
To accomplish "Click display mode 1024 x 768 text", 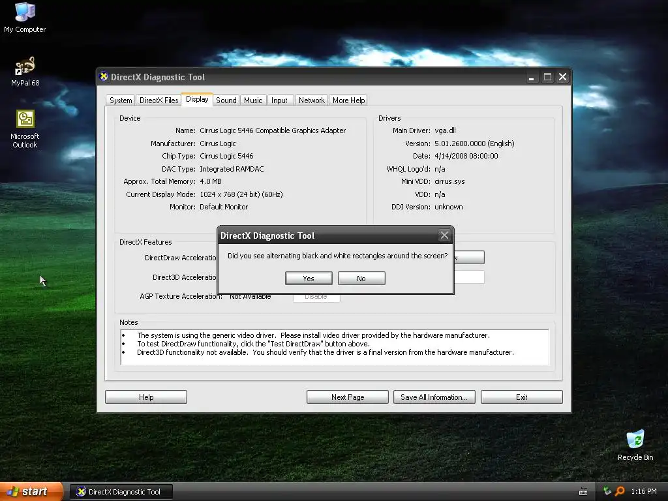I will (x=241, y=194).
